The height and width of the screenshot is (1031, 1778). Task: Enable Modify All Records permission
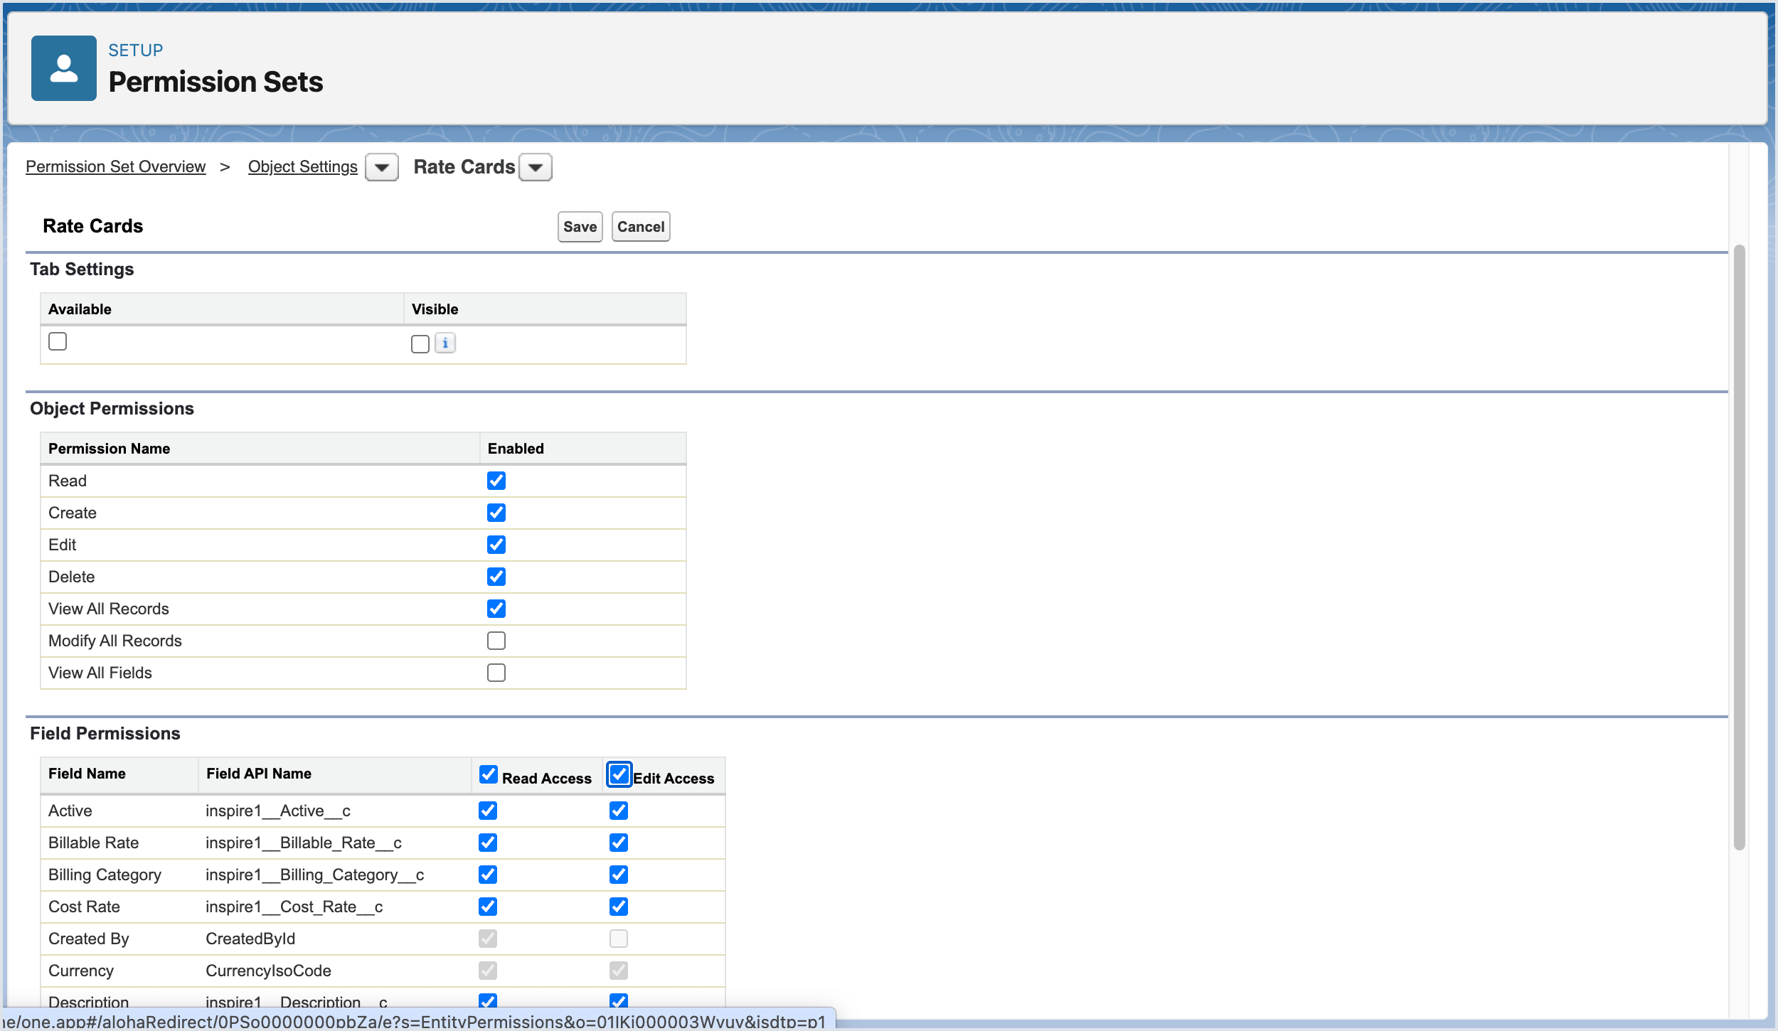pos(496,641)
